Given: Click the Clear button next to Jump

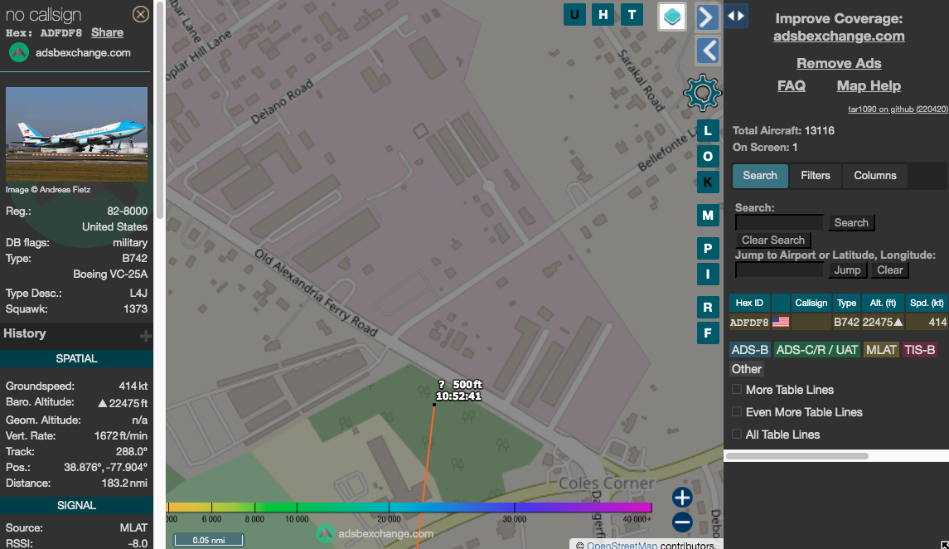Looking at the screenshot, I should click(889, 270).
